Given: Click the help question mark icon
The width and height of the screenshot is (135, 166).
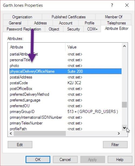Looking at the screenshot, I should [112, 5].
